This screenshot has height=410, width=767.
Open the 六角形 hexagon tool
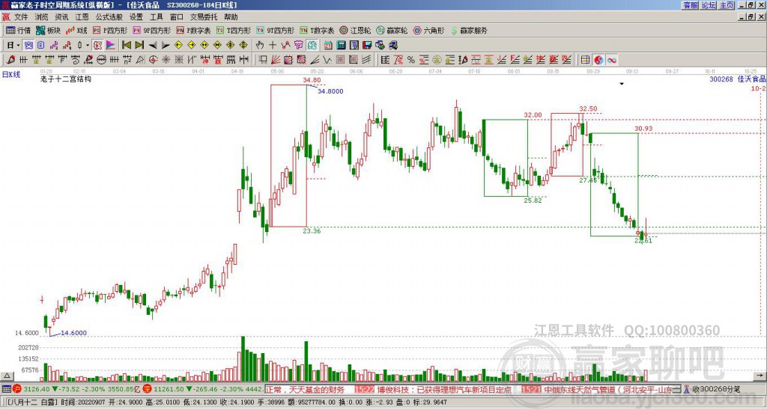(429, 30)
